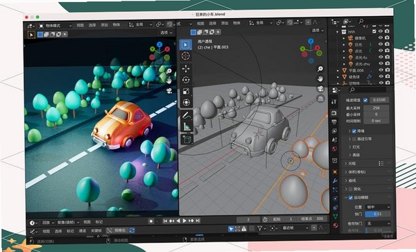This screenshot has height=252, width=416.
Task: Toggle hhh collection exclude checkbox
Action: click(x=374, y=31)
